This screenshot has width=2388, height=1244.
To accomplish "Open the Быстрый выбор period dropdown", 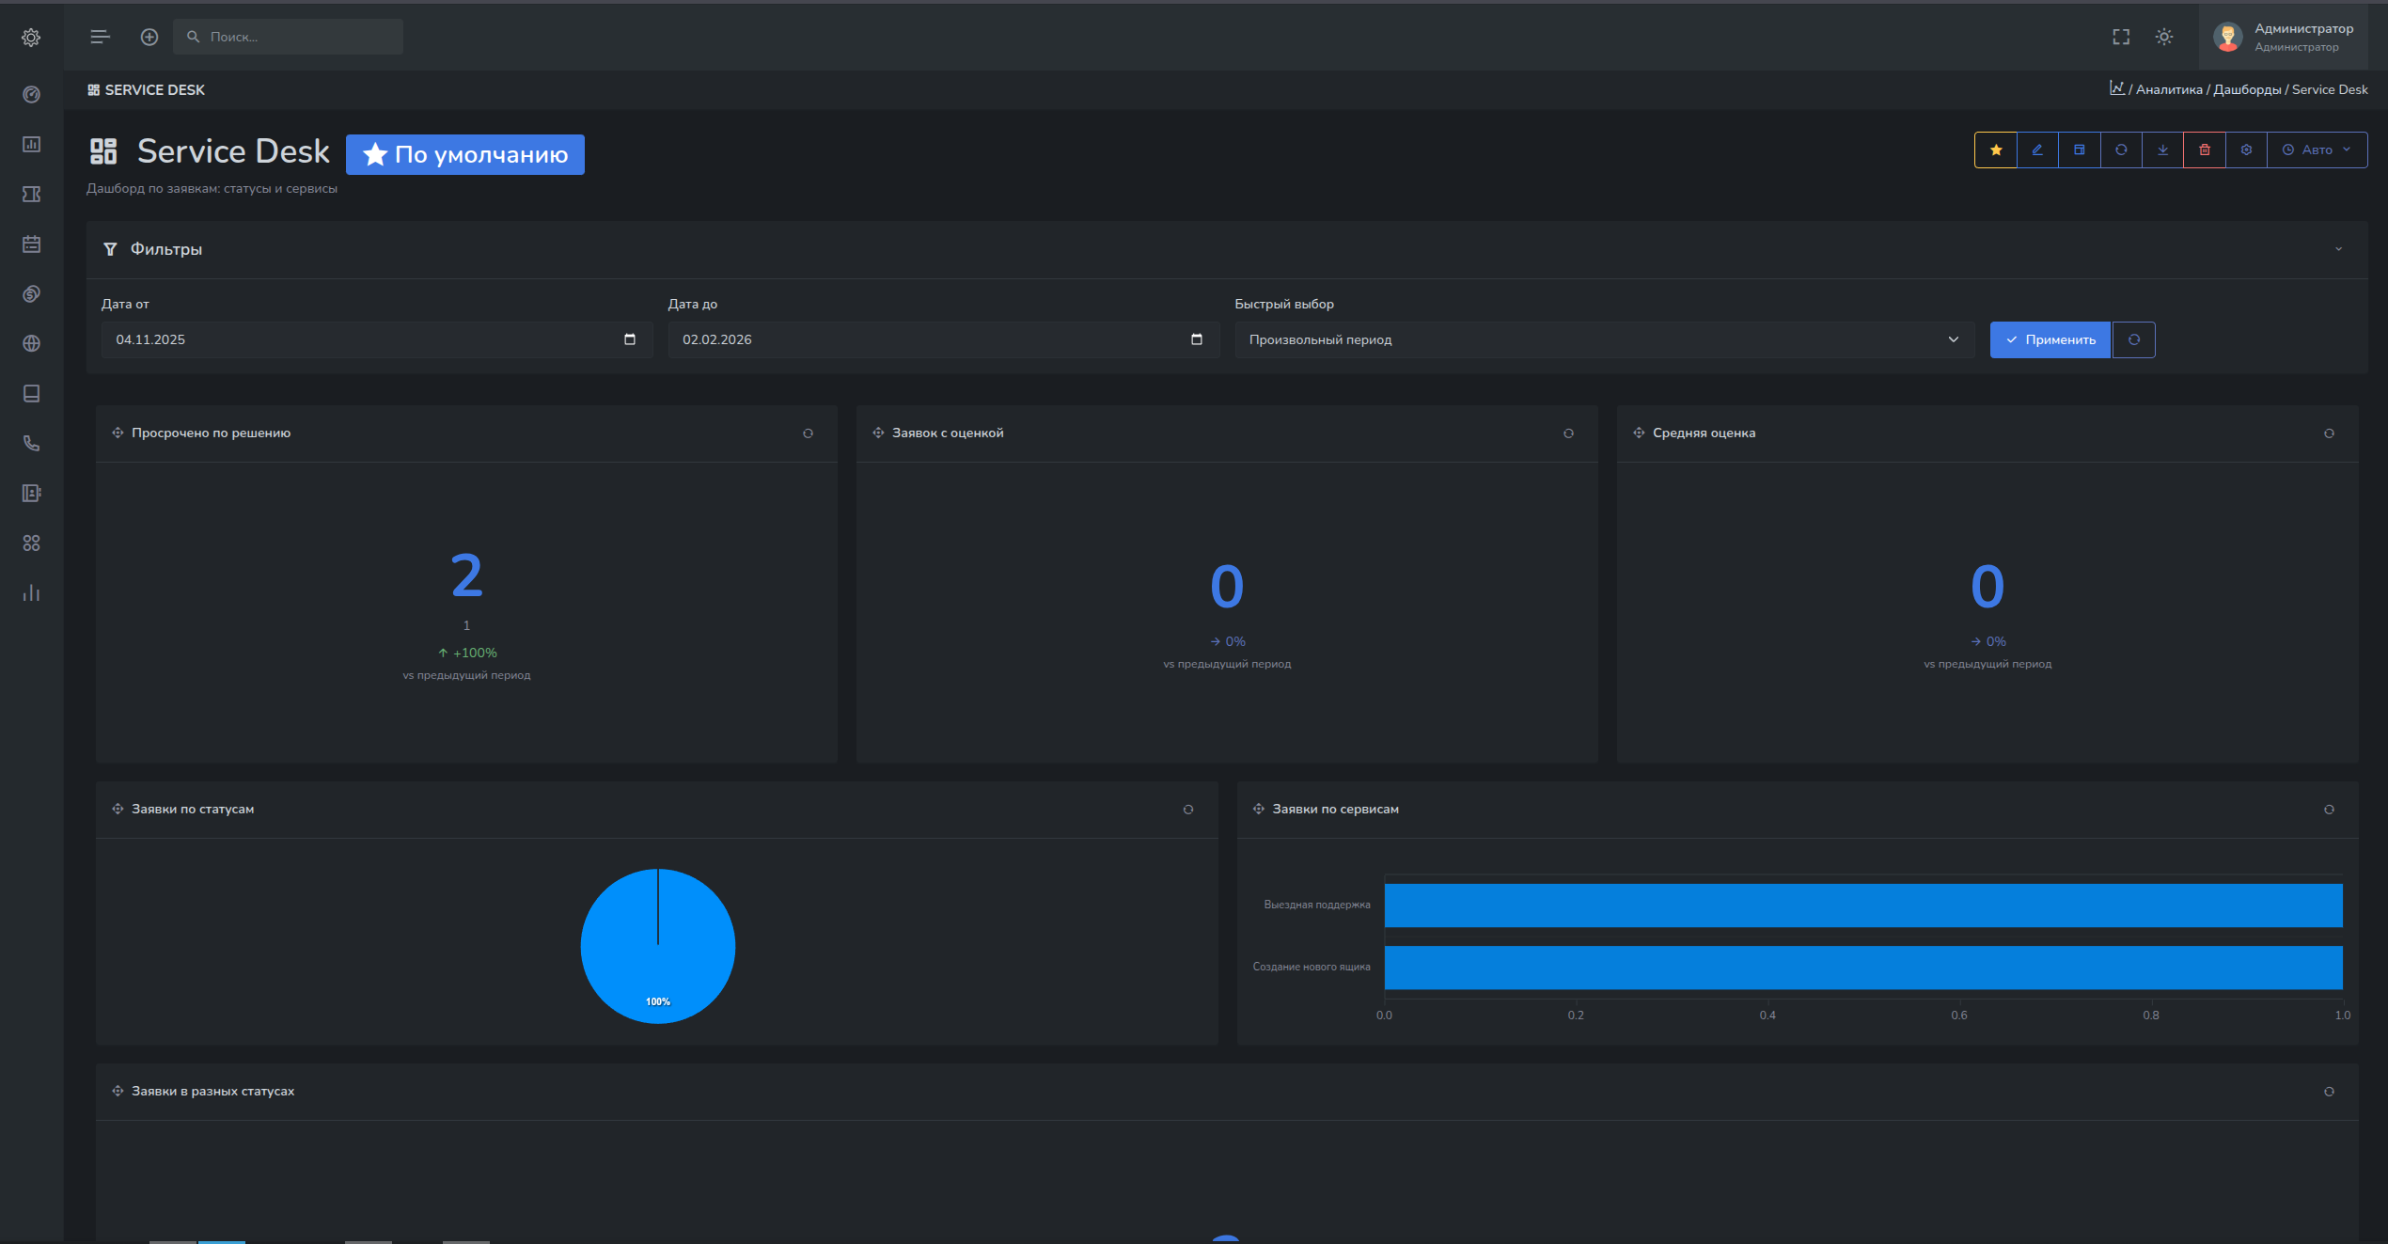I will 1604,339.
